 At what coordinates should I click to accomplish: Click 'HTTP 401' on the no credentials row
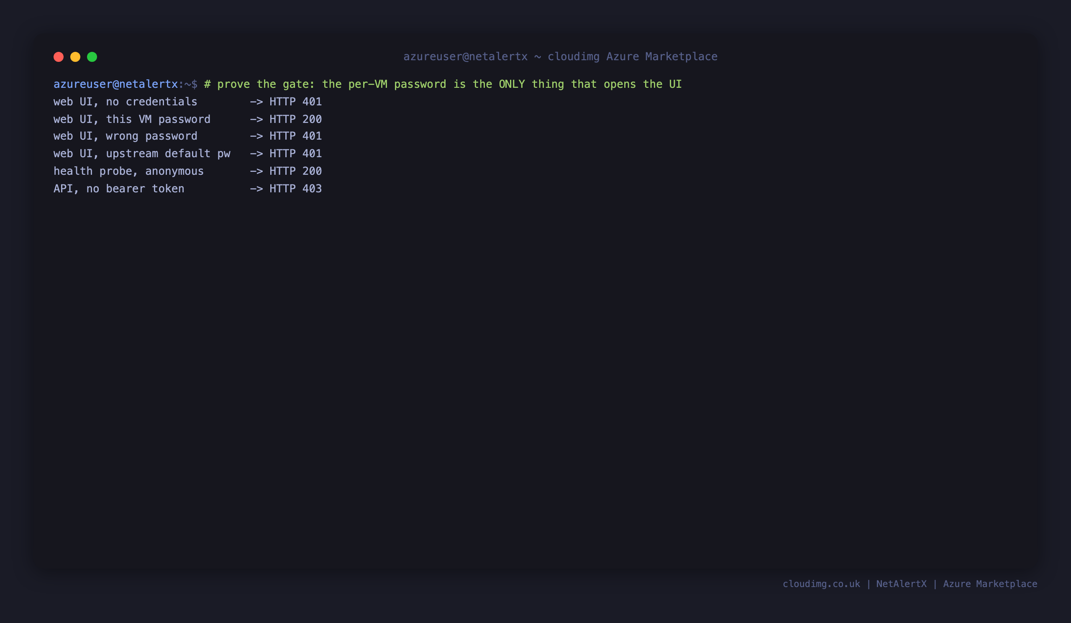(295, 102)
